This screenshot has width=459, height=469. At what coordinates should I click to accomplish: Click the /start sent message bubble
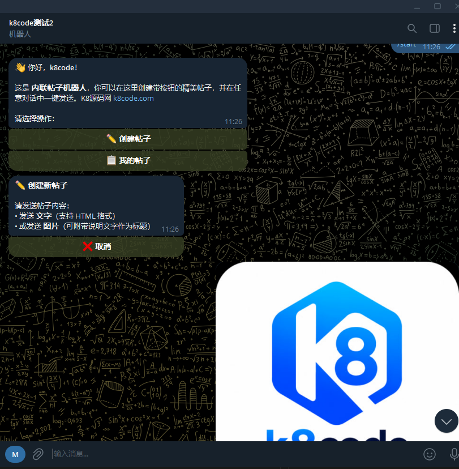(x=425, y=48)
